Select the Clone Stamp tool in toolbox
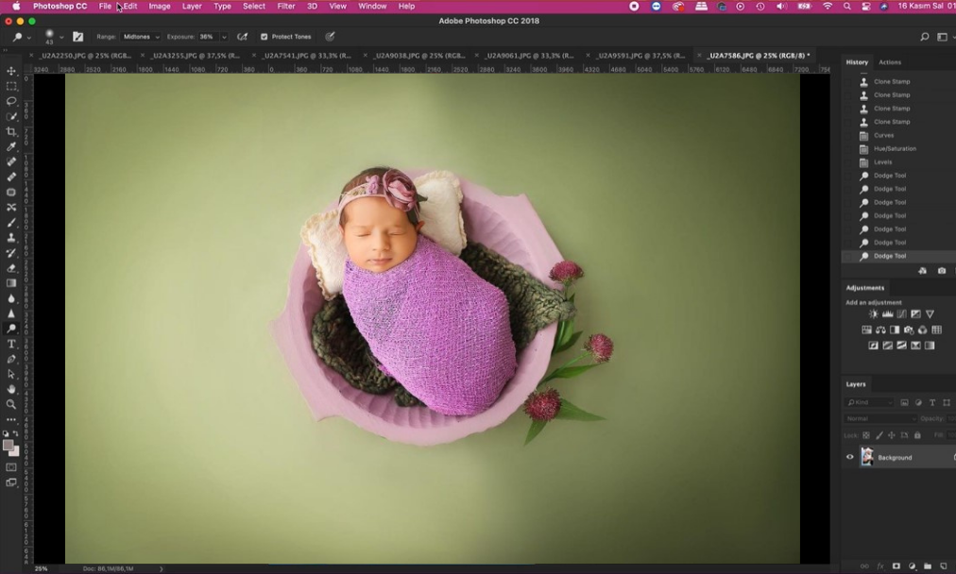956x574 pixels. pos(11,238)
